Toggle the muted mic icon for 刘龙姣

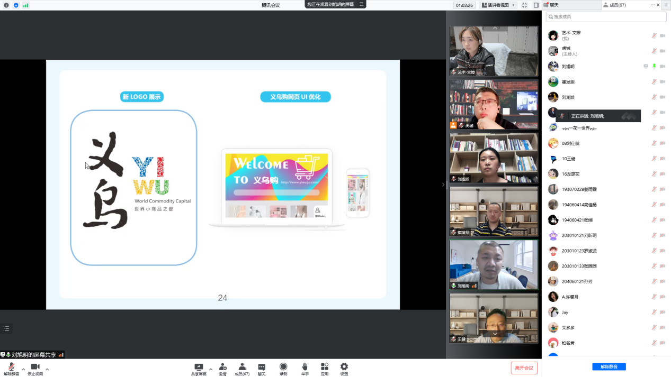point(654,97)
